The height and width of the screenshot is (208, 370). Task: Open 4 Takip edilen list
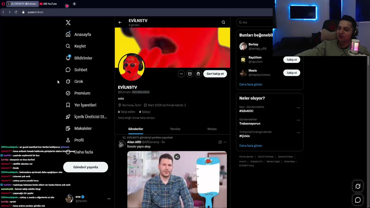pos(127,112)
